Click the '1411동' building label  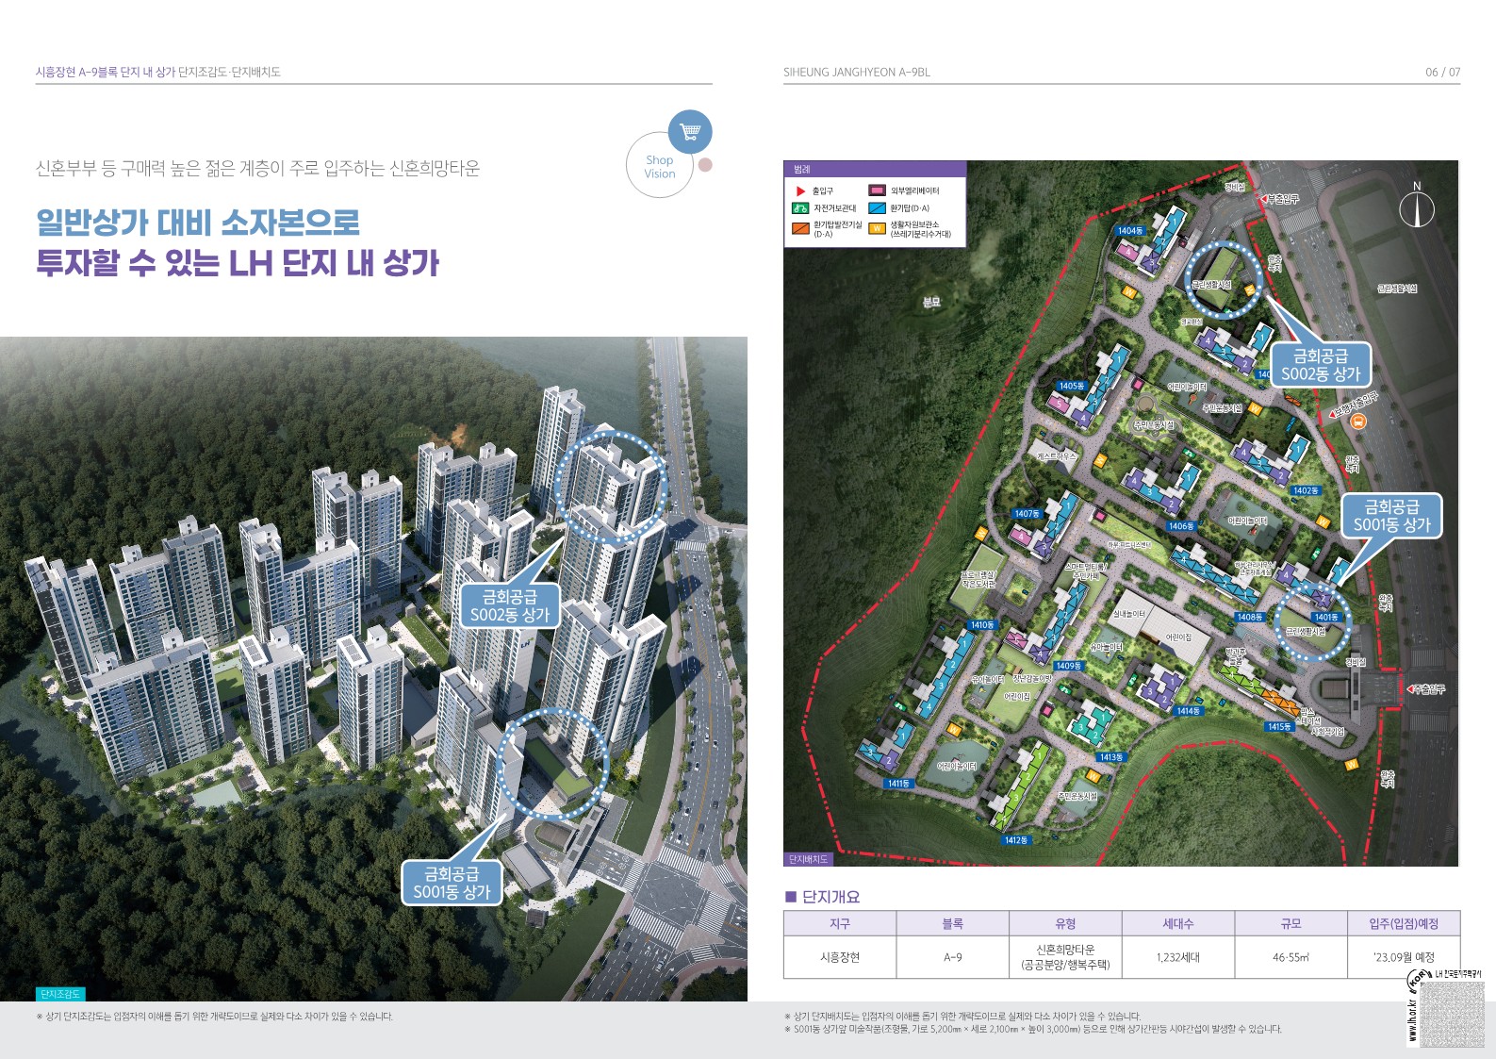pos(898,784)
